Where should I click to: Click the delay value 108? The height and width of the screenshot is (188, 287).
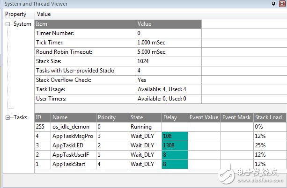coord(175,136)
